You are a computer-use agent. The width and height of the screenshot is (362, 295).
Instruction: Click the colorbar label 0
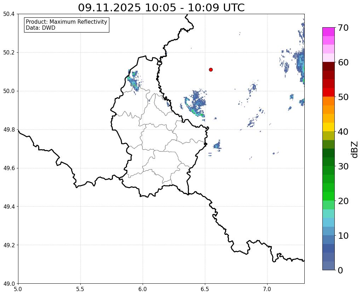coord(340,270)
